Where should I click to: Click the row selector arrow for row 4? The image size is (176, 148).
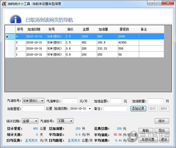point(10,36)
